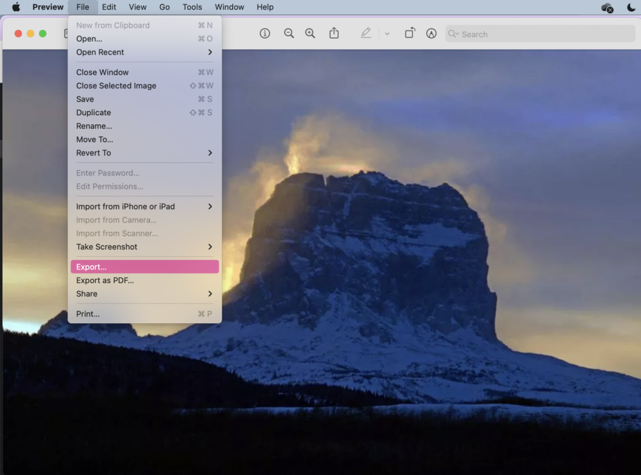
Task: Zoom out using the magnifier-minus icon
Action: (x=289, y=33)
